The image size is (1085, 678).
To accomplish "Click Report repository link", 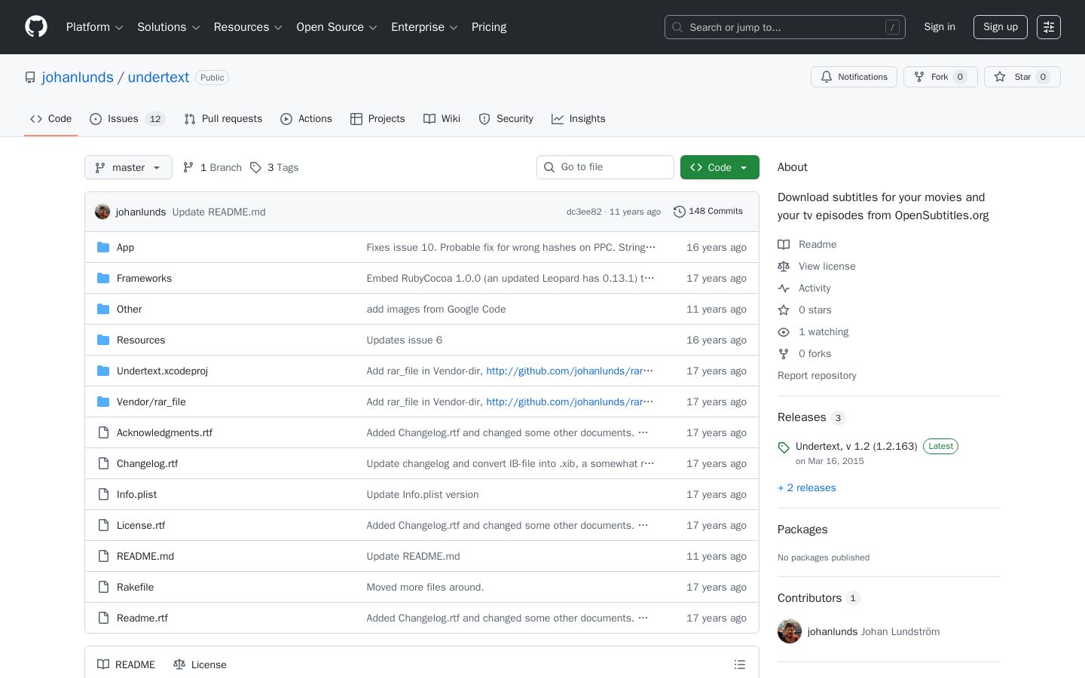I will tap(817, 376).
